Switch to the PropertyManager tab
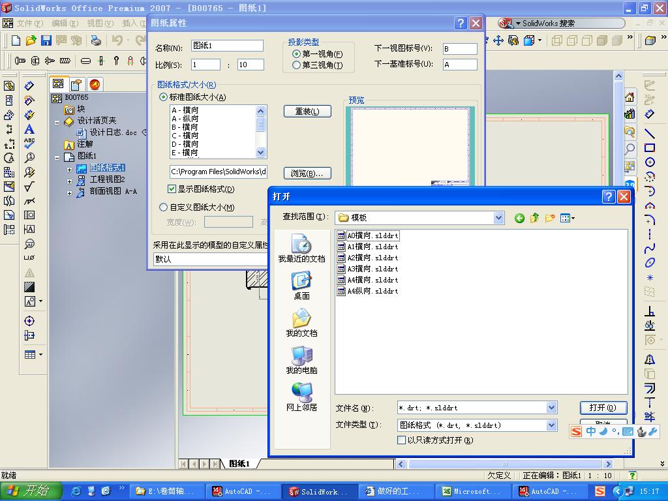 point(76,85)
